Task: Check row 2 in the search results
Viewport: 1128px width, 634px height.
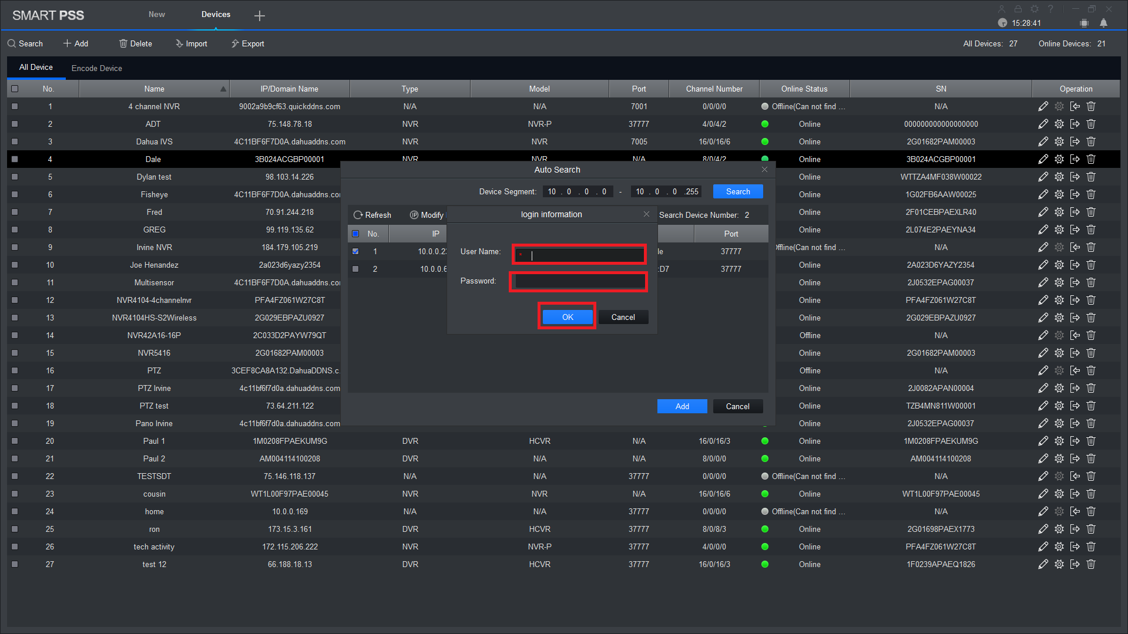Action: (x=355, y=269)
